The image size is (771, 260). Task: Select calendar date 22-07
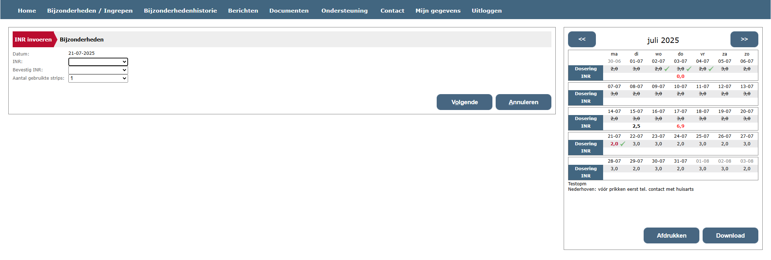636,136
